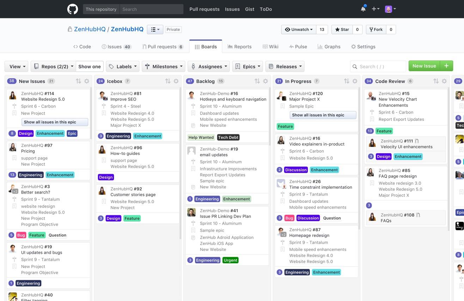Focus the board search field
The image size is (464, 301).
tap(378, 66)
